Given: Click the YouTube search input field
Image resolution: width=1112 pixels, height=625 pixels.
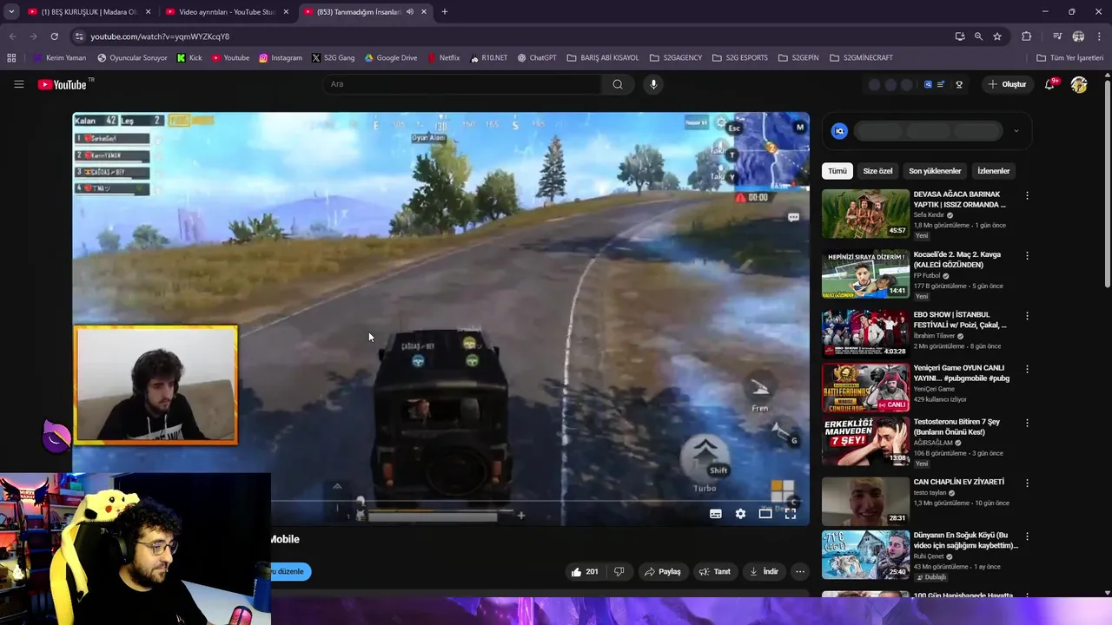Looking at the screenshot, I should coord(462,84).
